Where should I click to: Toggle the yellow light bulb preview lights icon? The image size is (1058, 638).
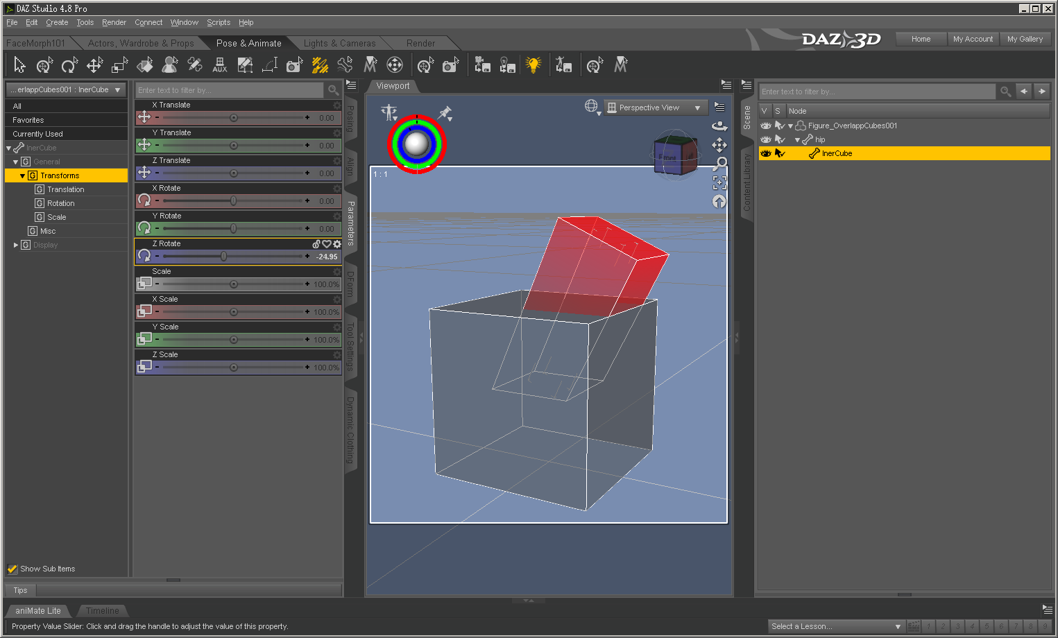(533, 65)
